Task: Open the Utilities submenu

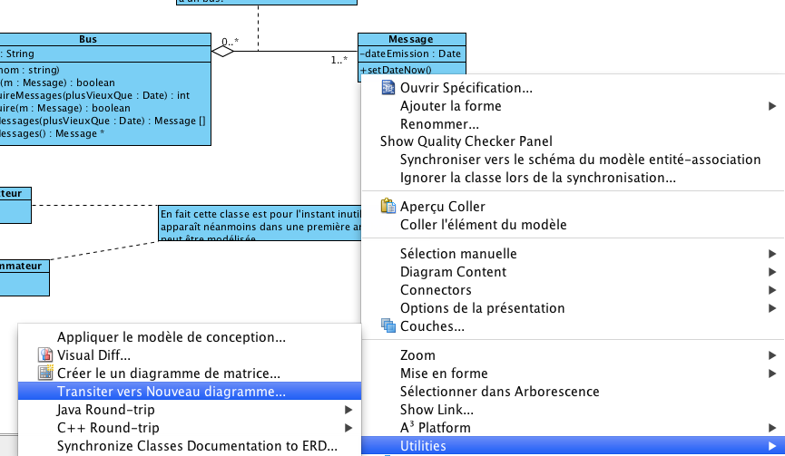Action: 423,446
